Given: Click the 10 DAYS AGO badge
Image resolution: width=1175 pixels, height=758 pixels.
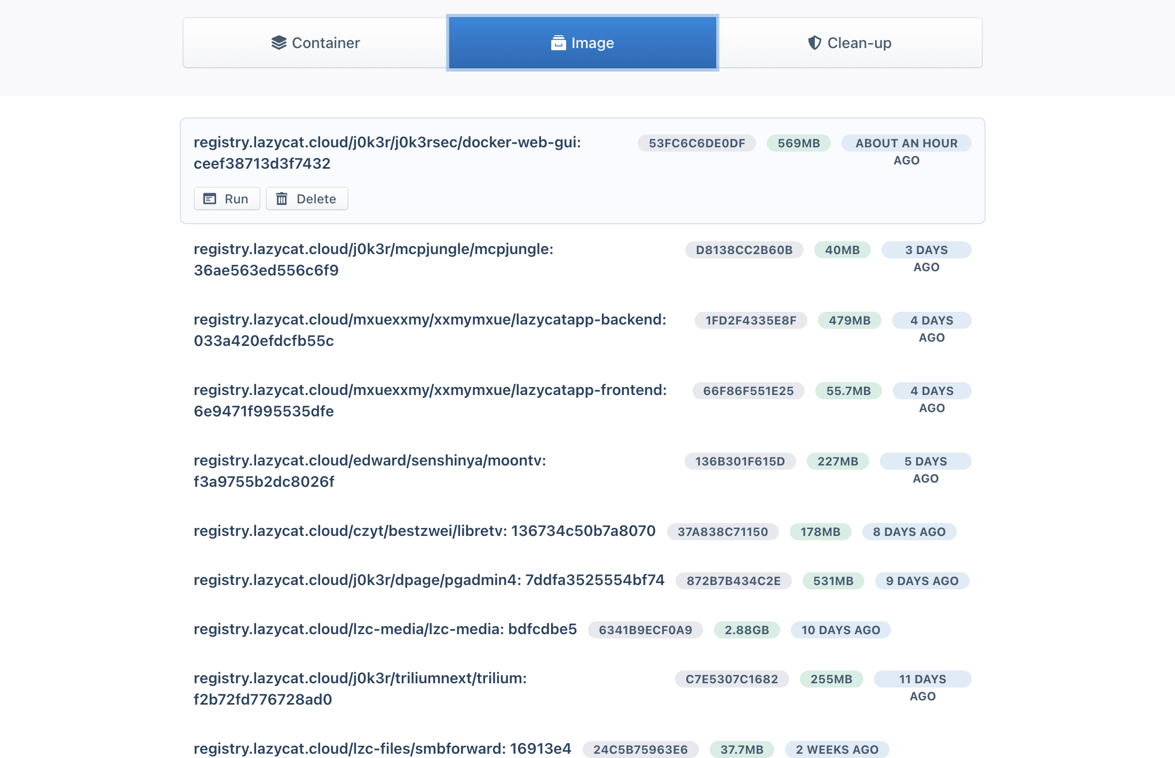Looking at the screenshot, I should 840,630.
